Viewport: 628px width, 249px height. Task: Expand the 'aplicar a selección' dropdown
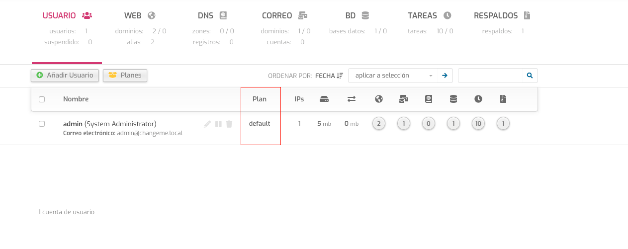394,76
